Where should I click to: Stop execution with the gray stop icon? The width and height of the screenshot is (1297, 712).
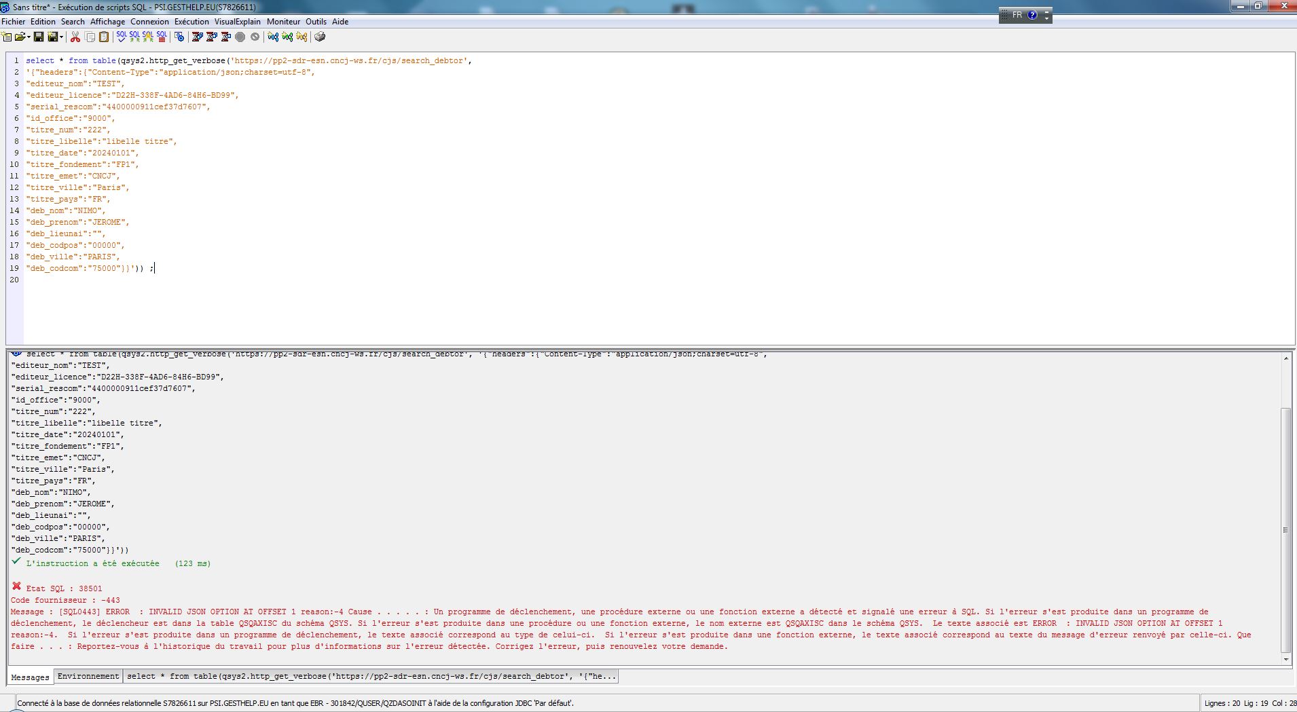[x=240, y=37]
